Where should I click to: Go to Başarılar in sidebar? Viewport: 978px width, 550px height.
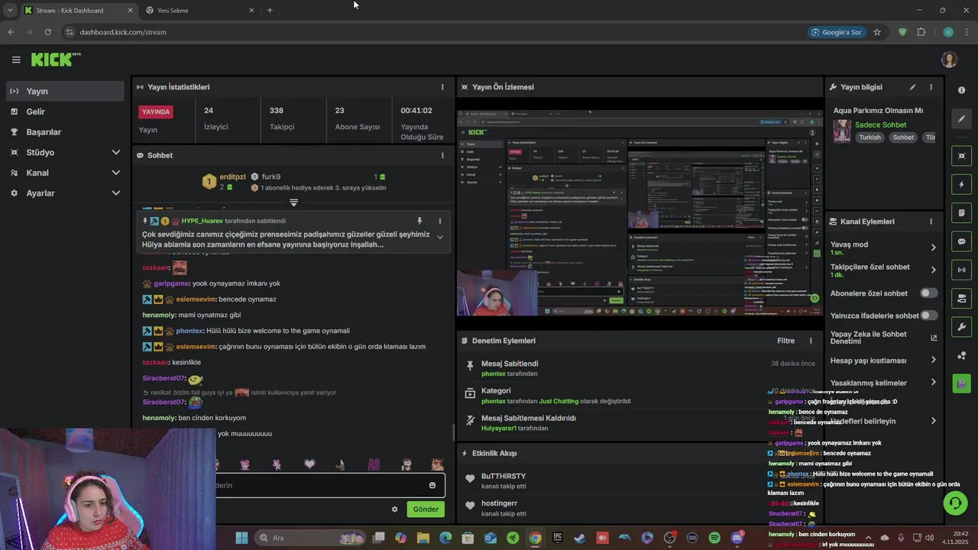tap(64, 132)
